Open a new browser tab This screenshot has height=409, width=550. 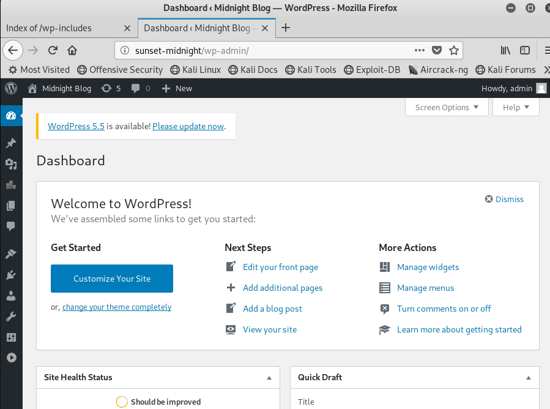286,28
